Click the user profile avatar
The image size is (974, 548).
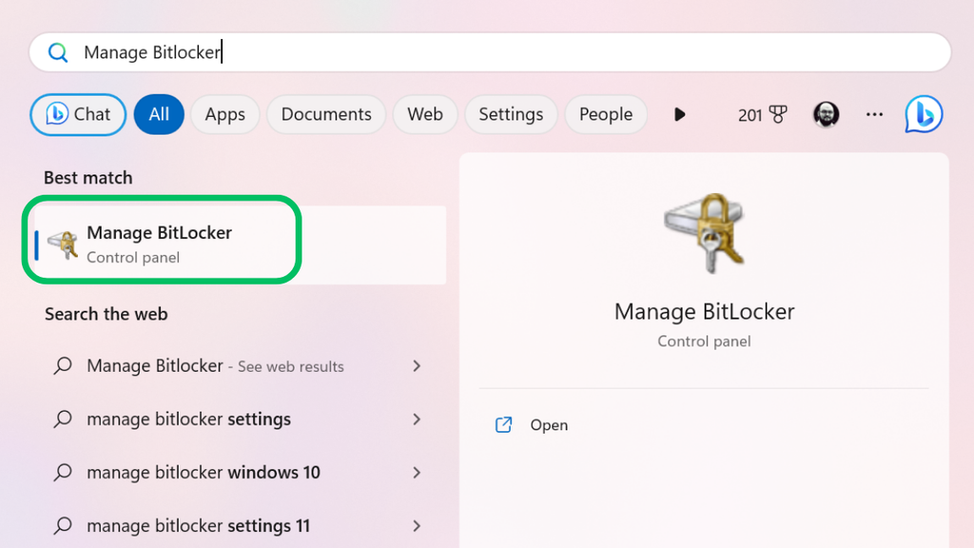[826, 114]
